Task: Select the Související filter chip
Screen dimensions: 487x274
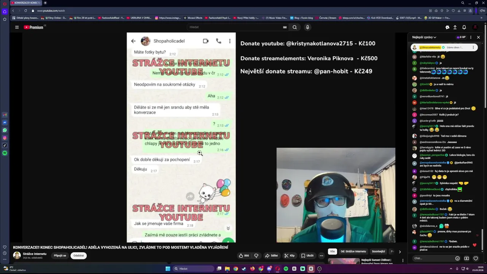Action: (x=378, y=252)
